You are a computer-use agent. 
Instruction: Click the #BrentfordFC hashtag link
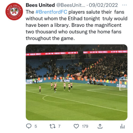click(51, 12)
